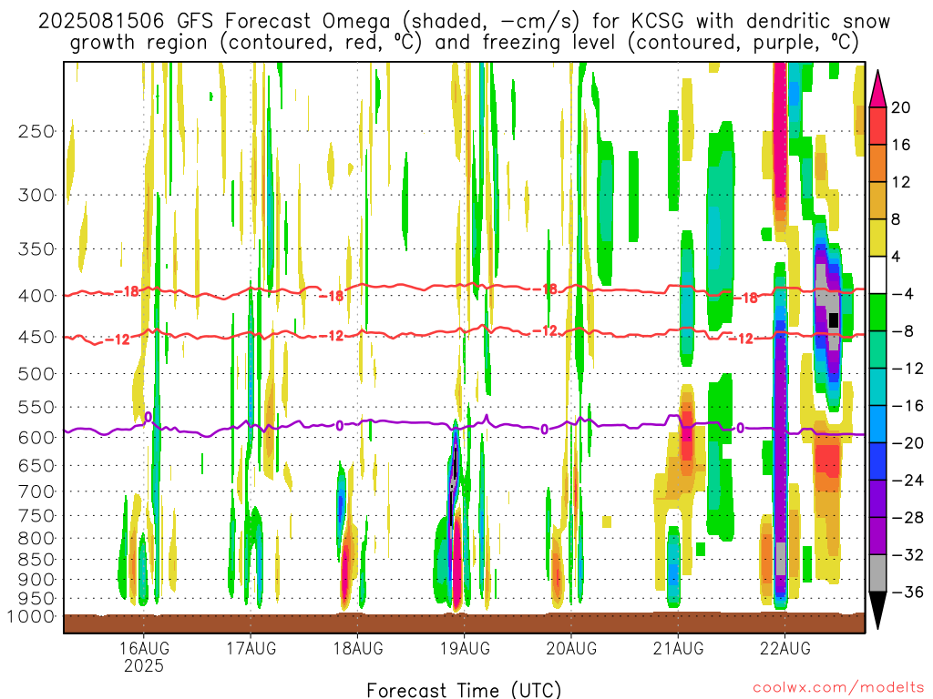
Task: Click the gray color swatch between -32 and -36
Action: tap(877, 573)
